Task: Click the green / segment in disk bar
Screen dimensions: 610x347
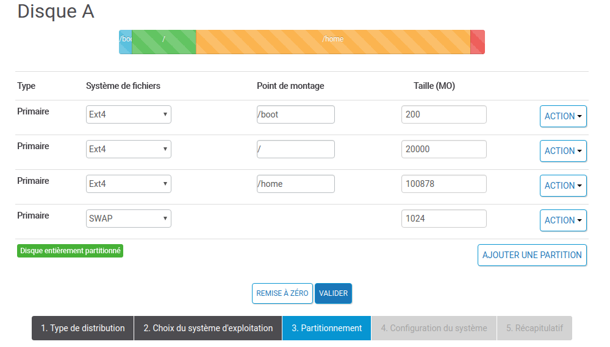Action: tap(163, 41)
